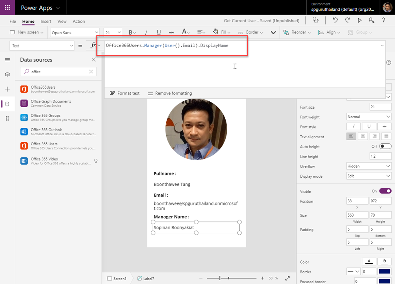Viewport: 395px width, 284px height.
Task: Preview the app with the play icon
Action: [x=360, y=20]
